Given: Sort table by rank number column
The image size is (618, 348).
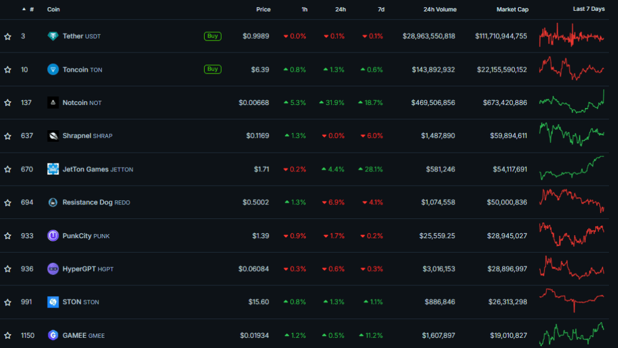Looking at the screenshot, I should (28, 9).
